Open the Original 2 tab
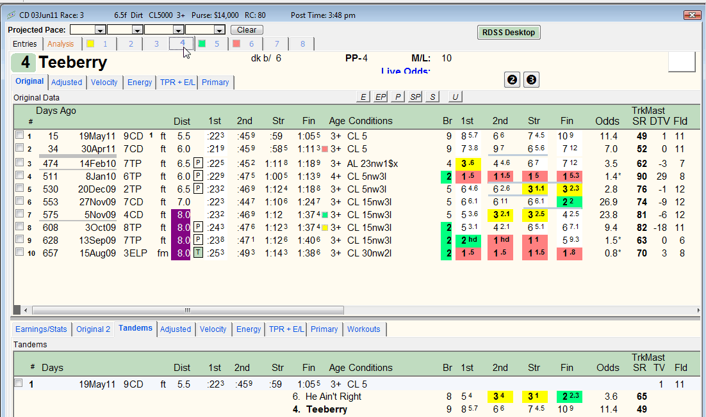Viewport: 706px width, 417px height. pyautogui.click(x=93, y=329)
